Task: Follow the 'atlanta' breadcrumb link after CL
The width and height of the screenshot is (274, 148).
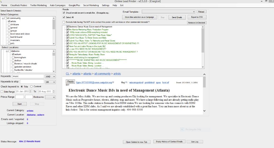Action: point(76,74)
